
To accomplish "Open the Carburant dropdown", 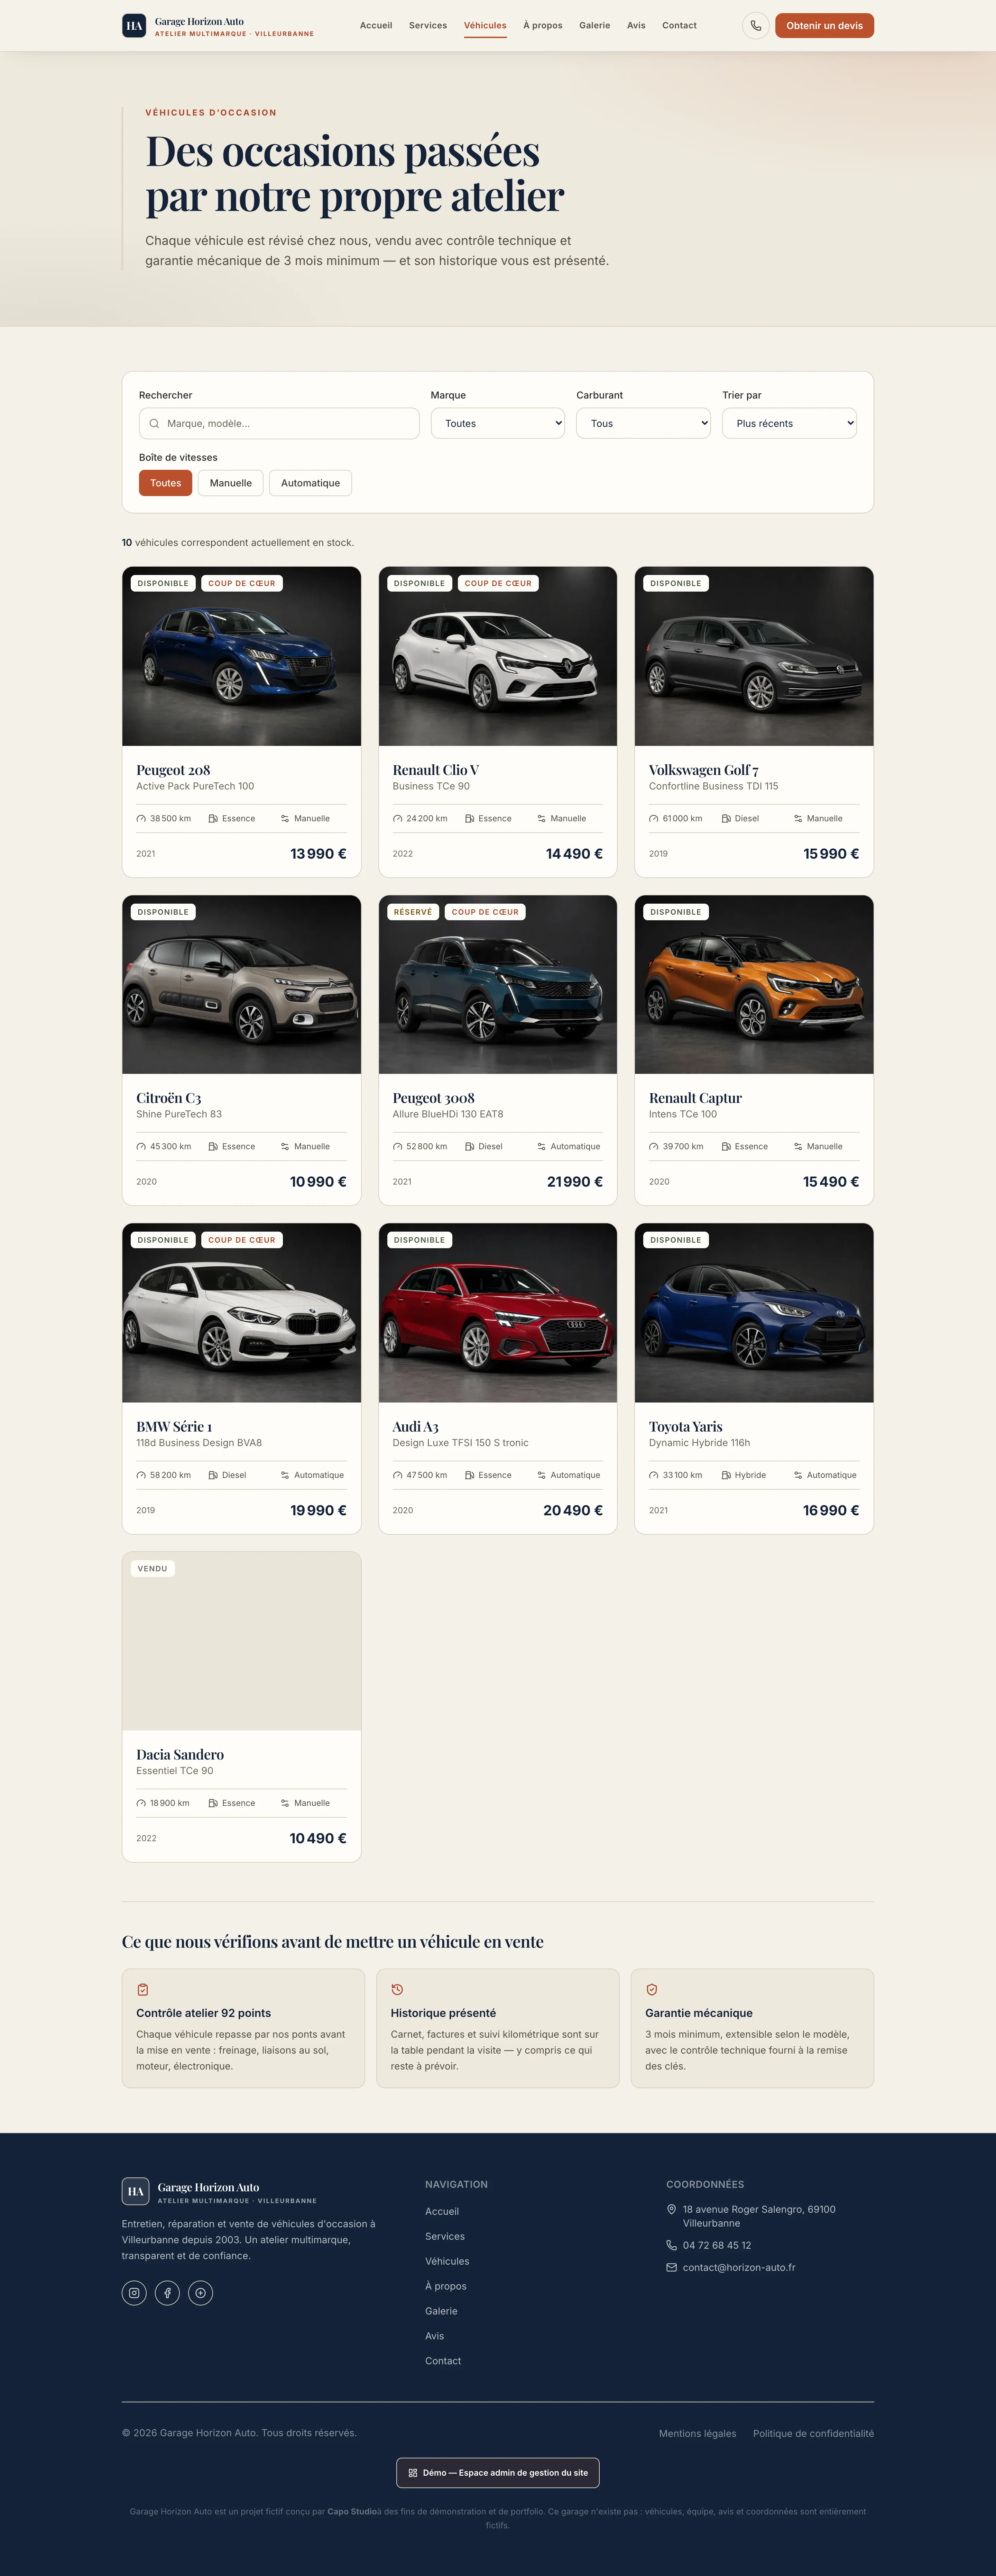I will pos(643,423).
